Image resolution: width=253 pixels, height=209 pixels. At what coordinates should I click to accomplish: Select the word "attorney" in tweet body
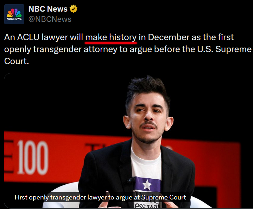point(100,50)
